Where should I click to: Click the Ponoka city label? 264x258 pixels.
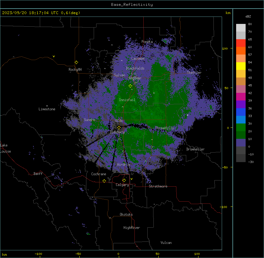[147, 42]
